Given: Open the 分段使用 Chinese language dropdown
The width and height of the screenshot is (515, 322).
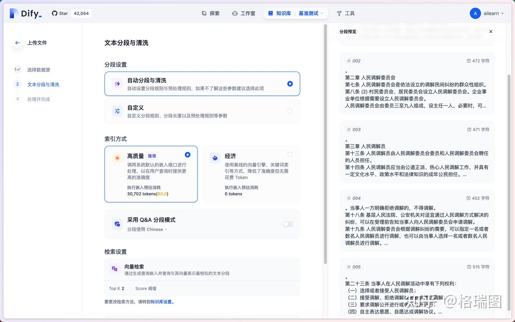Looking at the screenshot, I should tap(157, 229).
